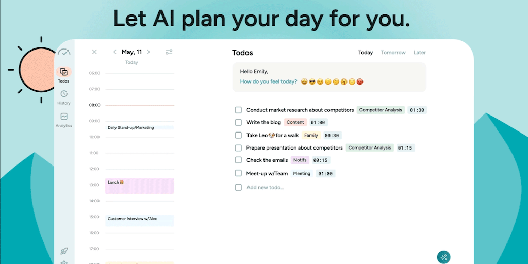The height and width of the screenshot is (264, 528).
Task: Open the History sidebar icon
Action: [64, 94]
